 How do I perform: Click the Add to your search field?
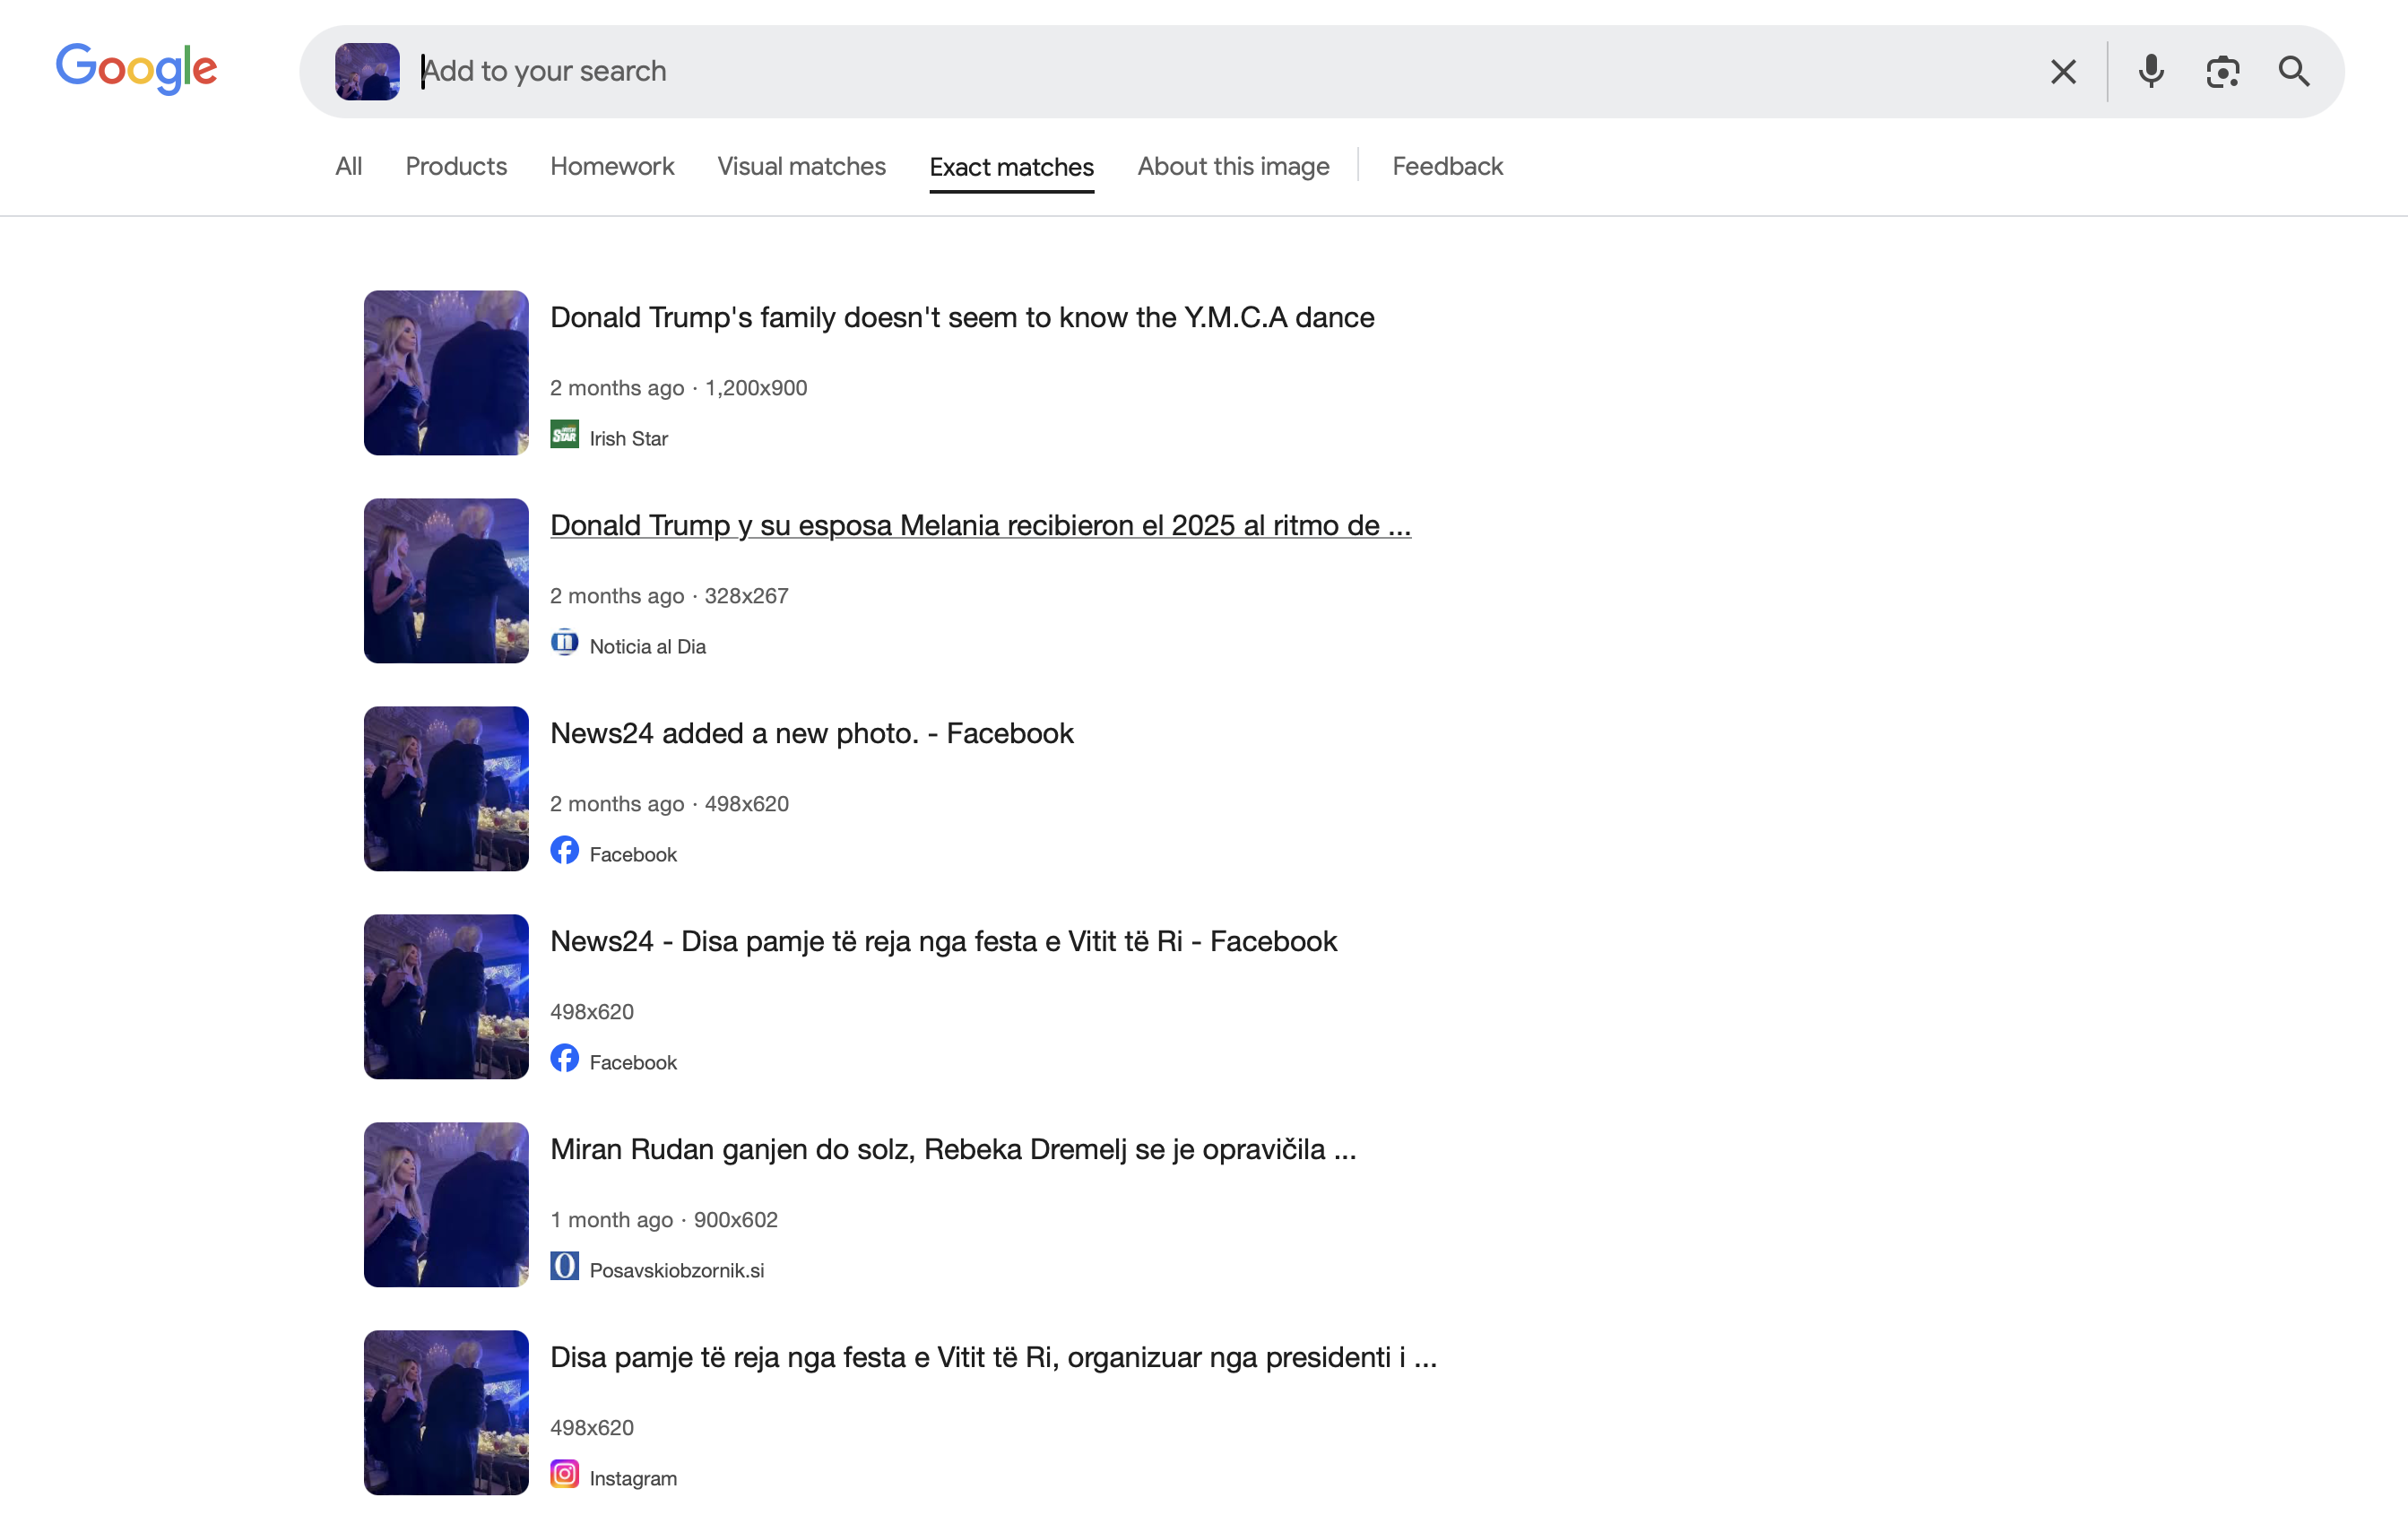point(1200,71)
